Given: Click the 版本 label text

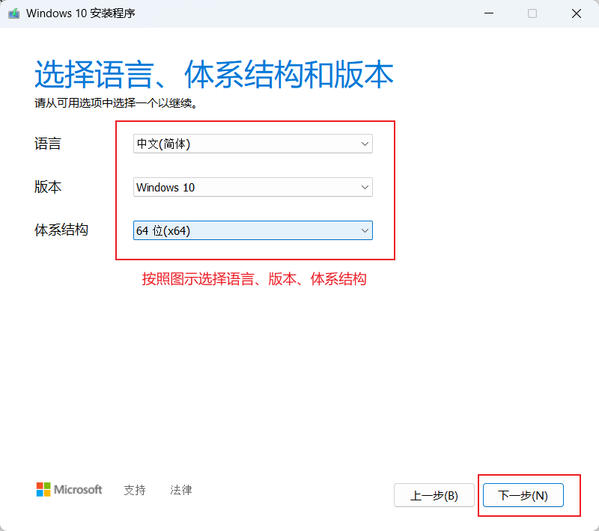Looking at the screenshot, I should (x=48, y=187).
